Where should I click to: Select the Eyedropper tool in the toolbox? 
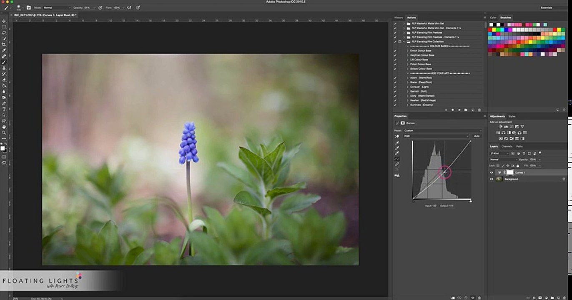[4, 50]
